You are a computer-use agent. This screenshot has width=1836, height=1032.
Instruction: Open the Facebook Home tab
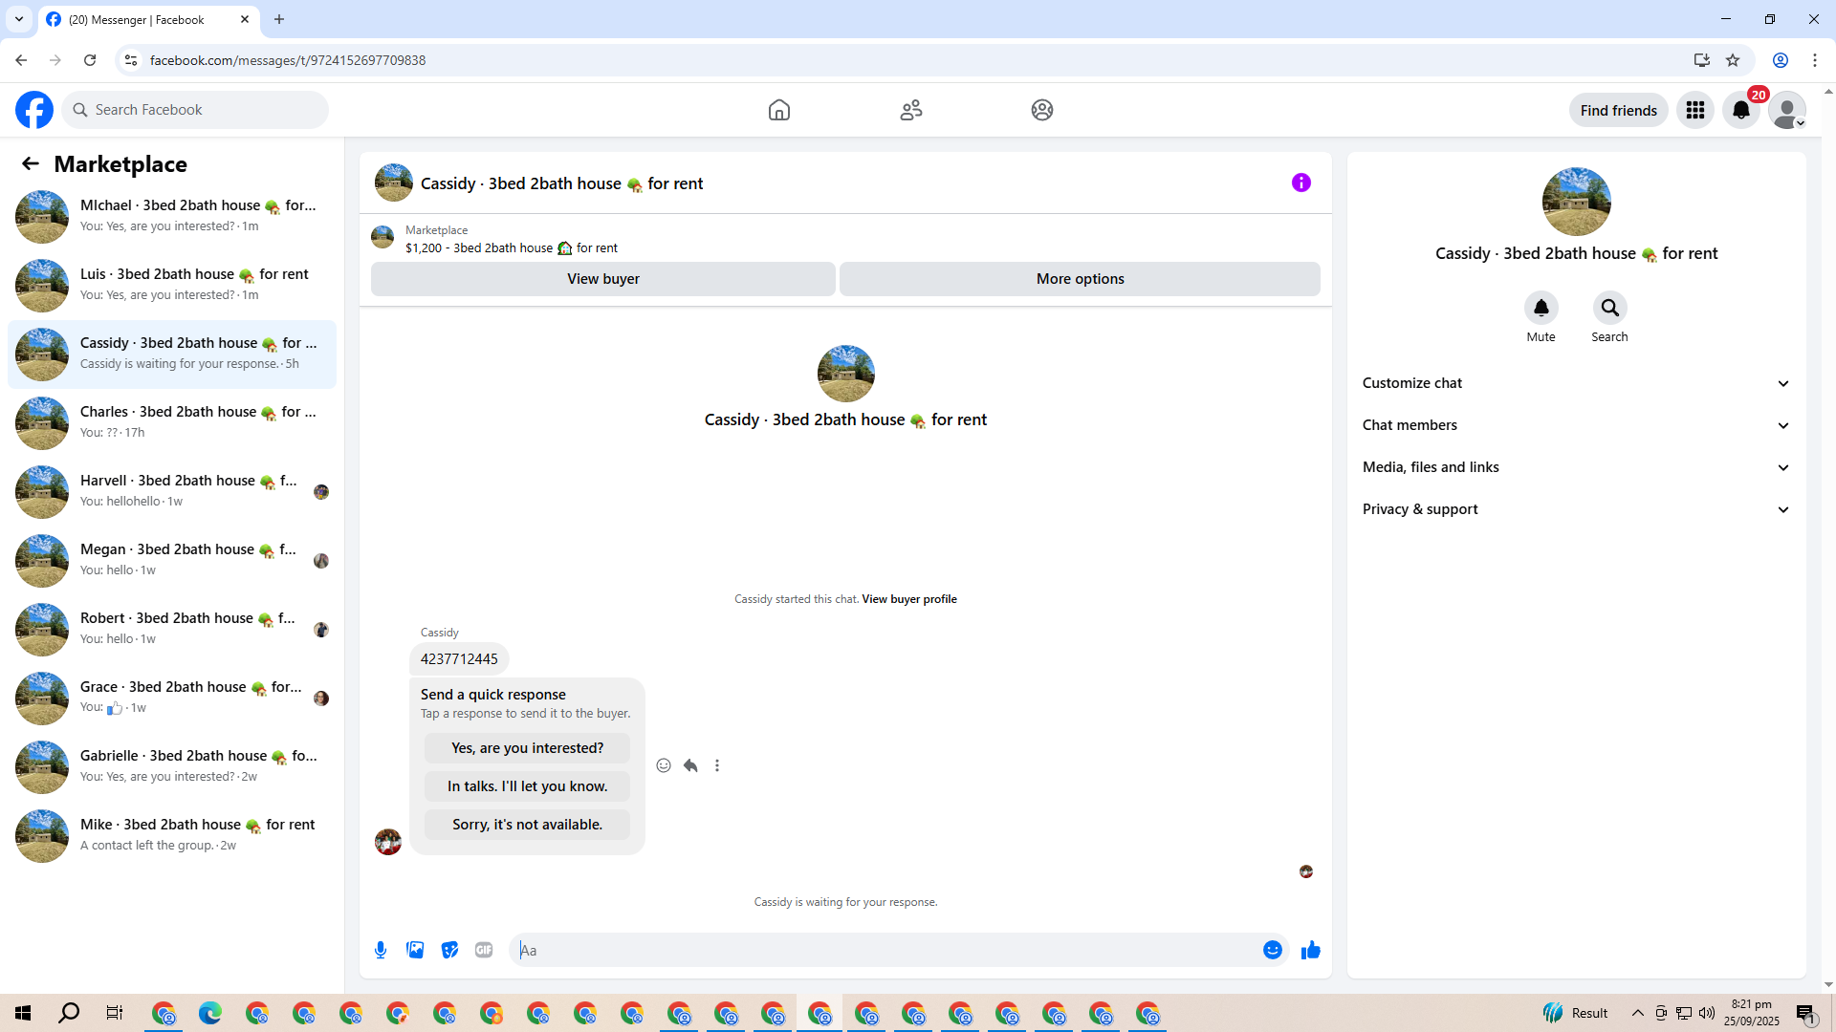click(x=778, y=110)
